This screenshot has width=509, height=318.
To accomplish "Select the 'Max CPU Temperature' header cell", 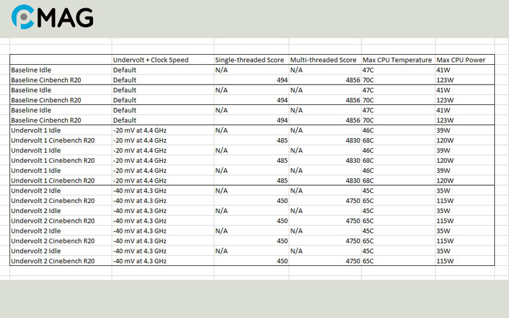I will pos(397,60).
